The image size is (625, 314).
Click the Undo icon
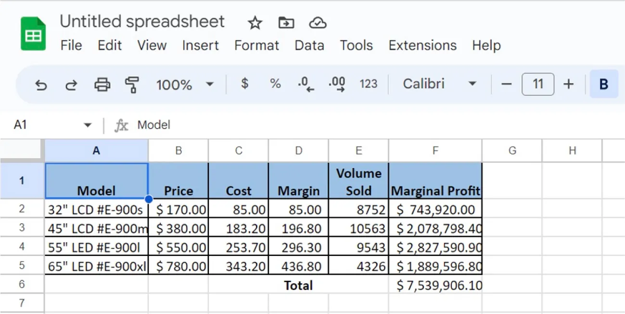coord(41,85)
